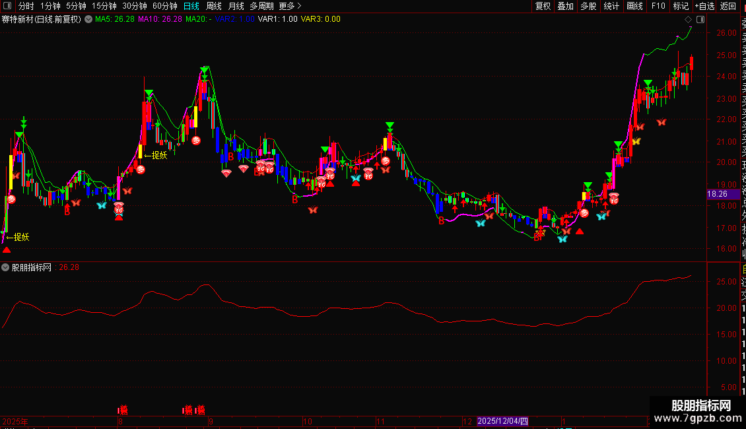Expand the main chart indicator dropdown arrow
This screenshot has height=429, width=746.
(x=88, y=19)
